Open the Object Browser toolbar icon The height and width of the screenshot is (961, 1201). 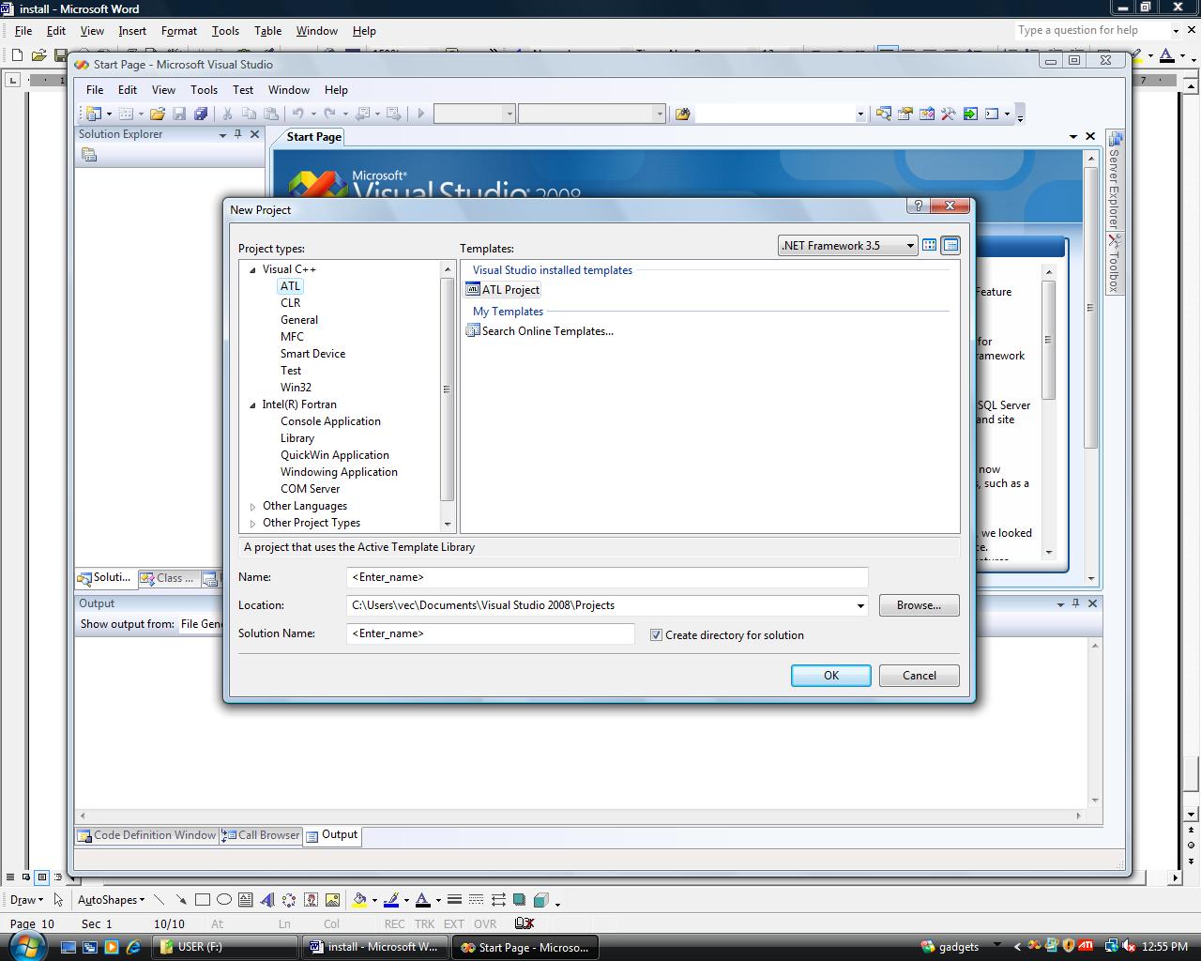(927, 114)
